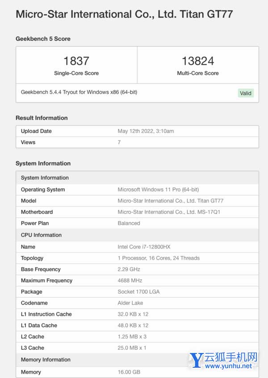Click the green Valid badge

point(246,93)
